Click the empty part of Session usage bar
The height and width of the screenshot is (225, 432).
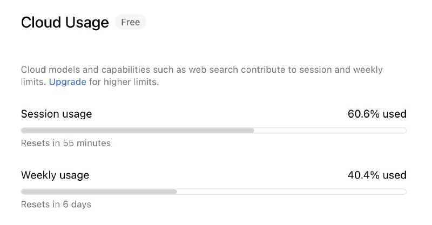(329, 130)
